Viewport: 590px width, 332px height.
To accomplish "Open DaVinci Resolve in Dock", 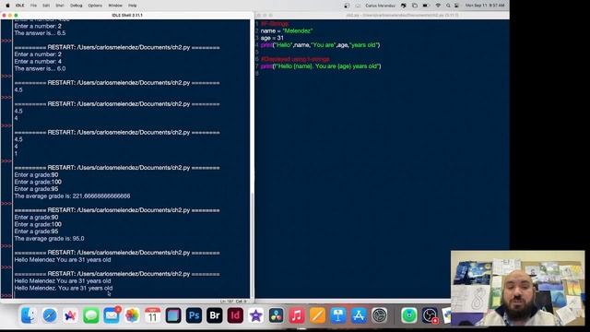I will pos(277,315).
